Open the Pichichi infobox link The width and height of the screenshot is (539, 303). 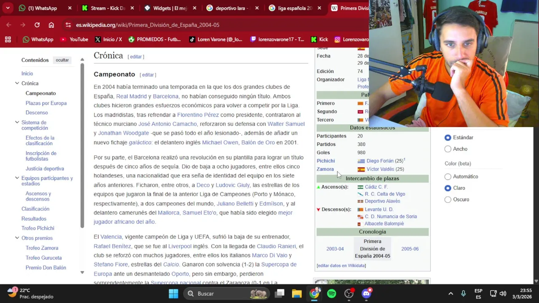(x=326, y=161)
